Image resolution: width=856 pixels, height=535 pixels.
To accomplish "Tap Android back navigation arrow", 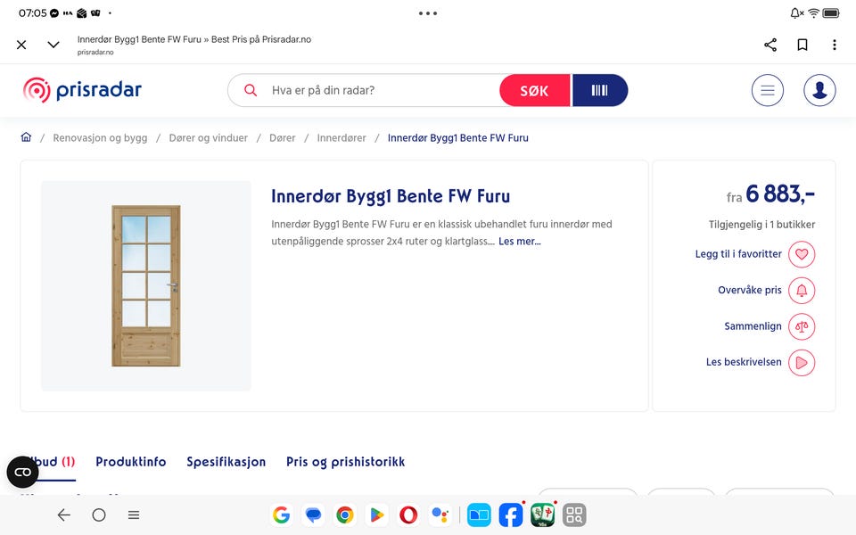I will pos(64,514).
